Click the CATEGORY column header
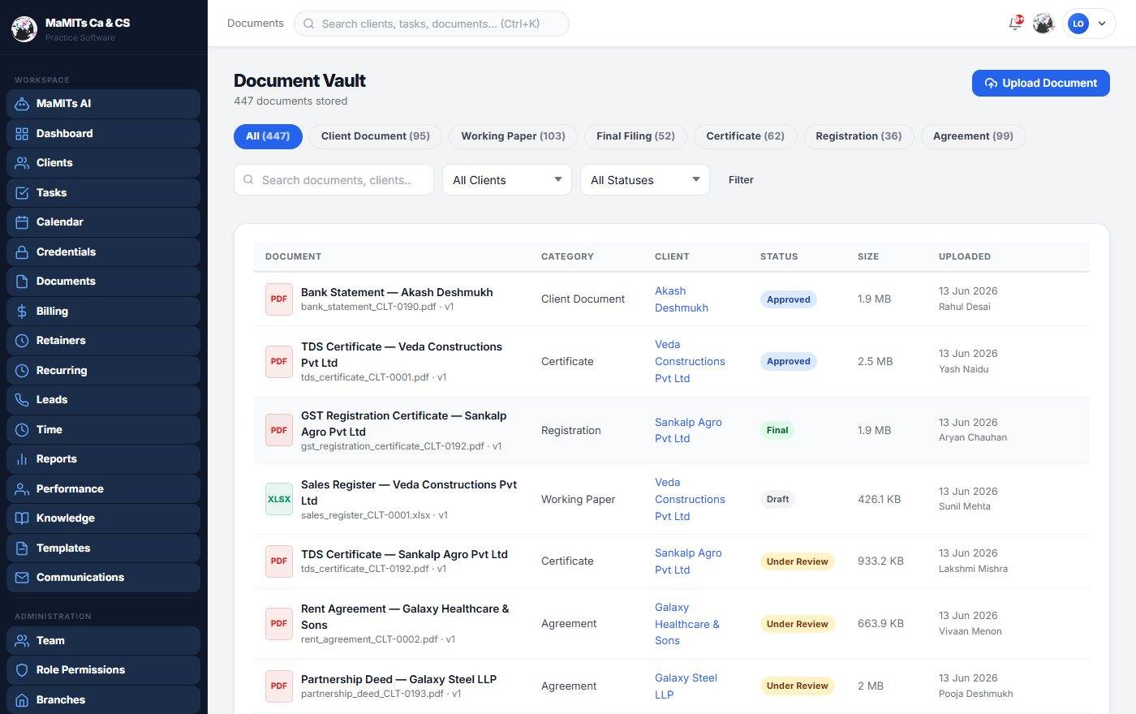 click(x=567, y=256)
